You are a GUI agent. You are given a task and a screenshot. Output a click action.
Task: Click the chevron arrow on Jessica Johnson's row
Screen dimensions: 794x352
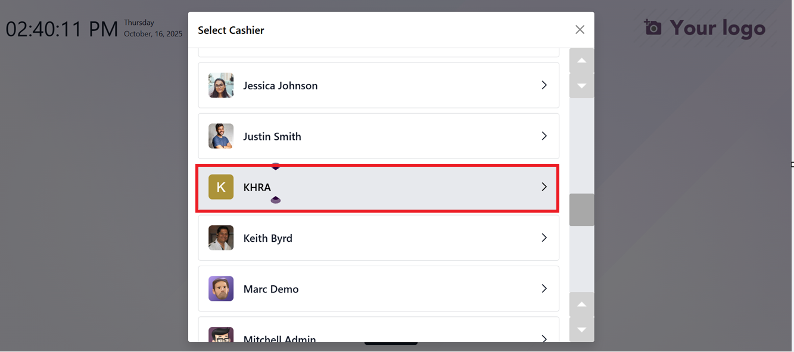click(544, 85)
